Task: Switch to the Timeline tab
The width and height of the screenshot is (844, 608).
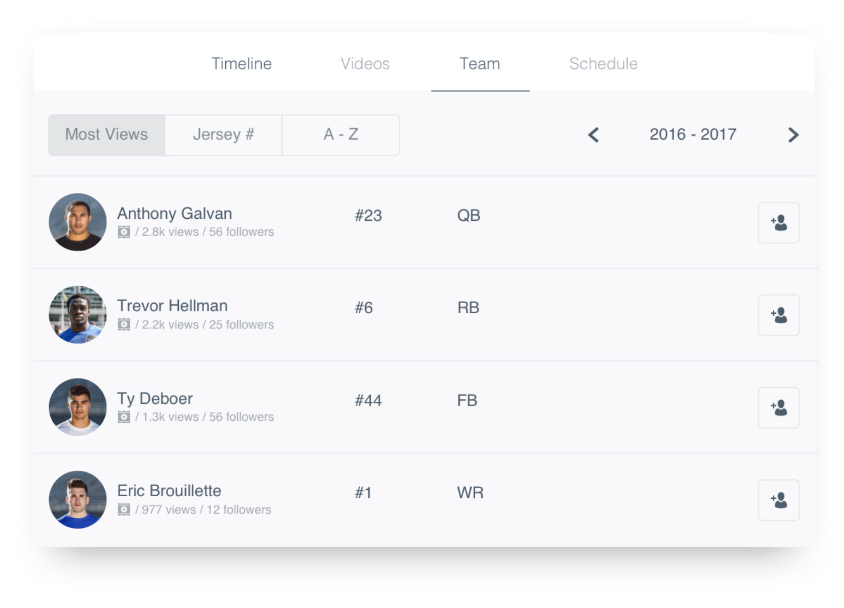Action: (x=242, y=63)
